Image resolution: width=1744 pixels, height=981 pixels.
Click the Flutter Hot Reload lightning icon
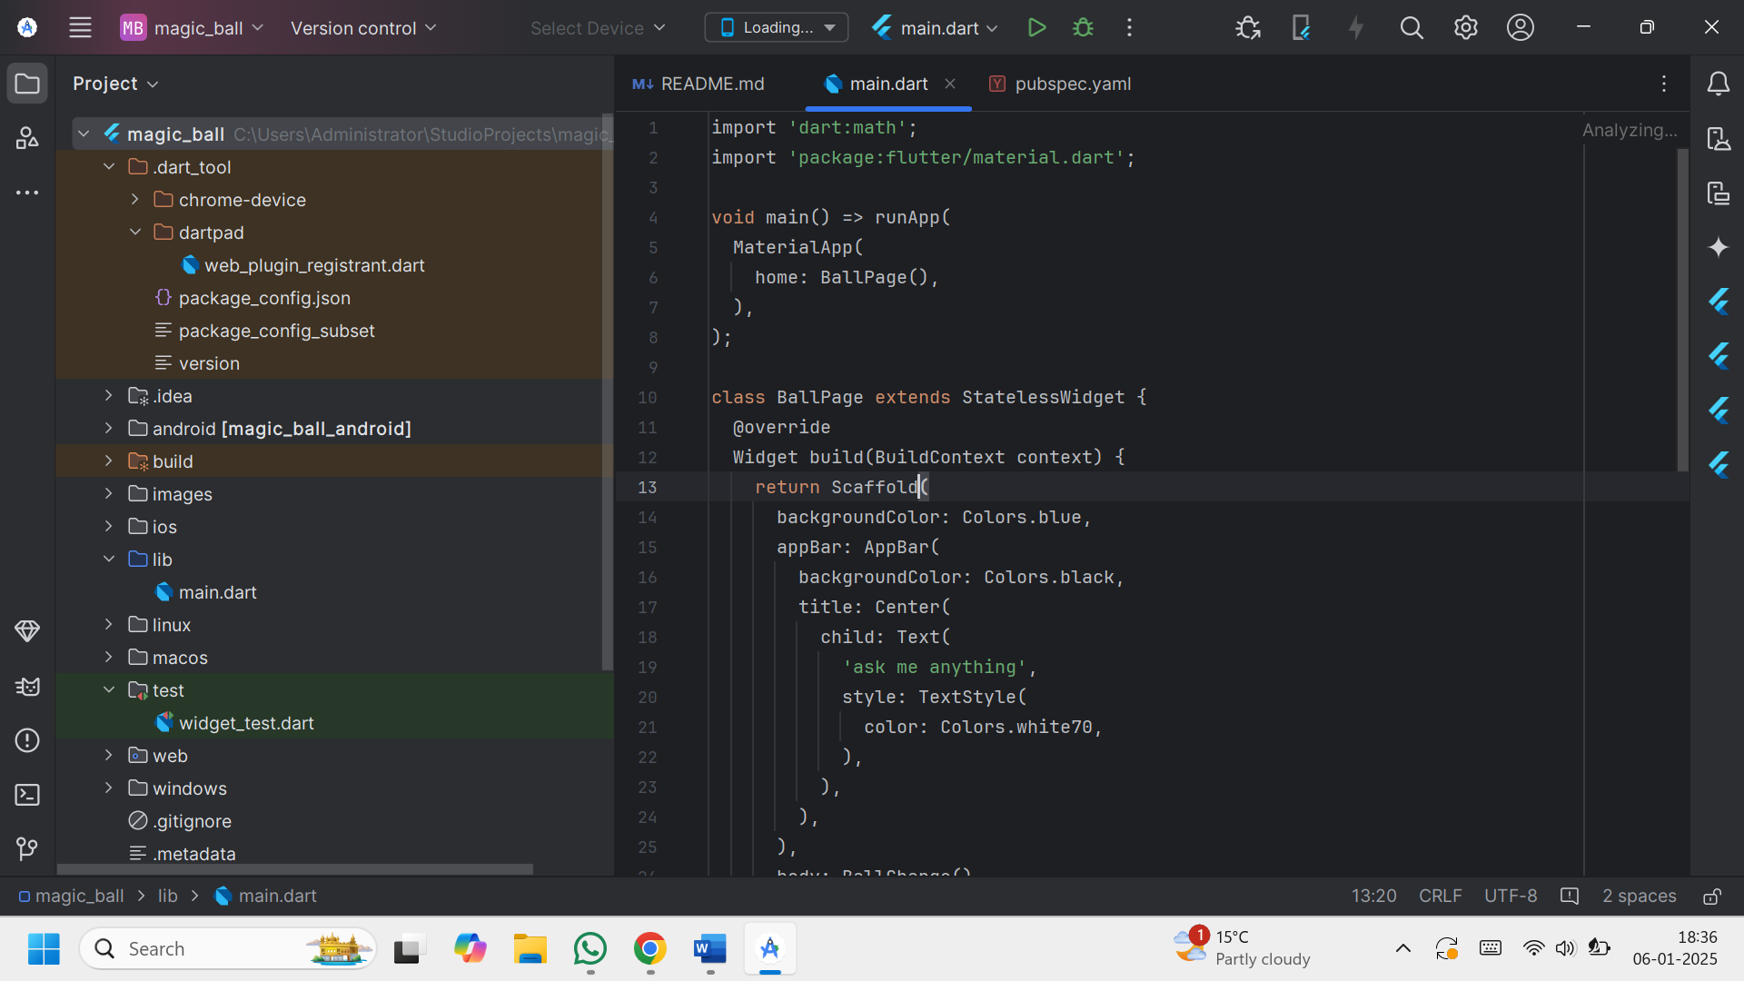(x=1356, y=27)
